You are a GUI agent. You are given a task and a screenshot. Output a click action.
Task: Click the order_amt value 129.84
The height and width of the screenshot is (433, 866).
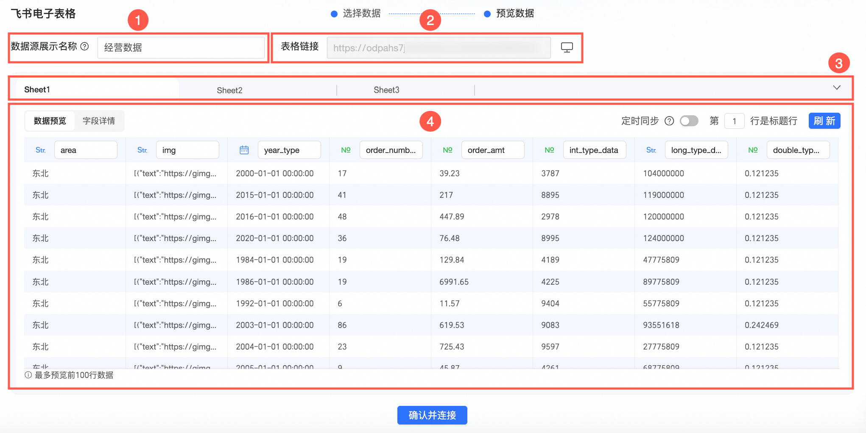pos(452,260)
